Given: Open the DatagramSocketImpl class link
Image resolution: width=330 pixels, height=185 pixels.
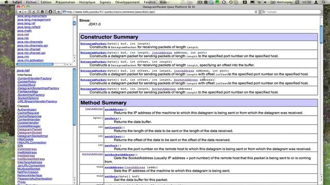Looking at the screenshot, I should (32, 136).
